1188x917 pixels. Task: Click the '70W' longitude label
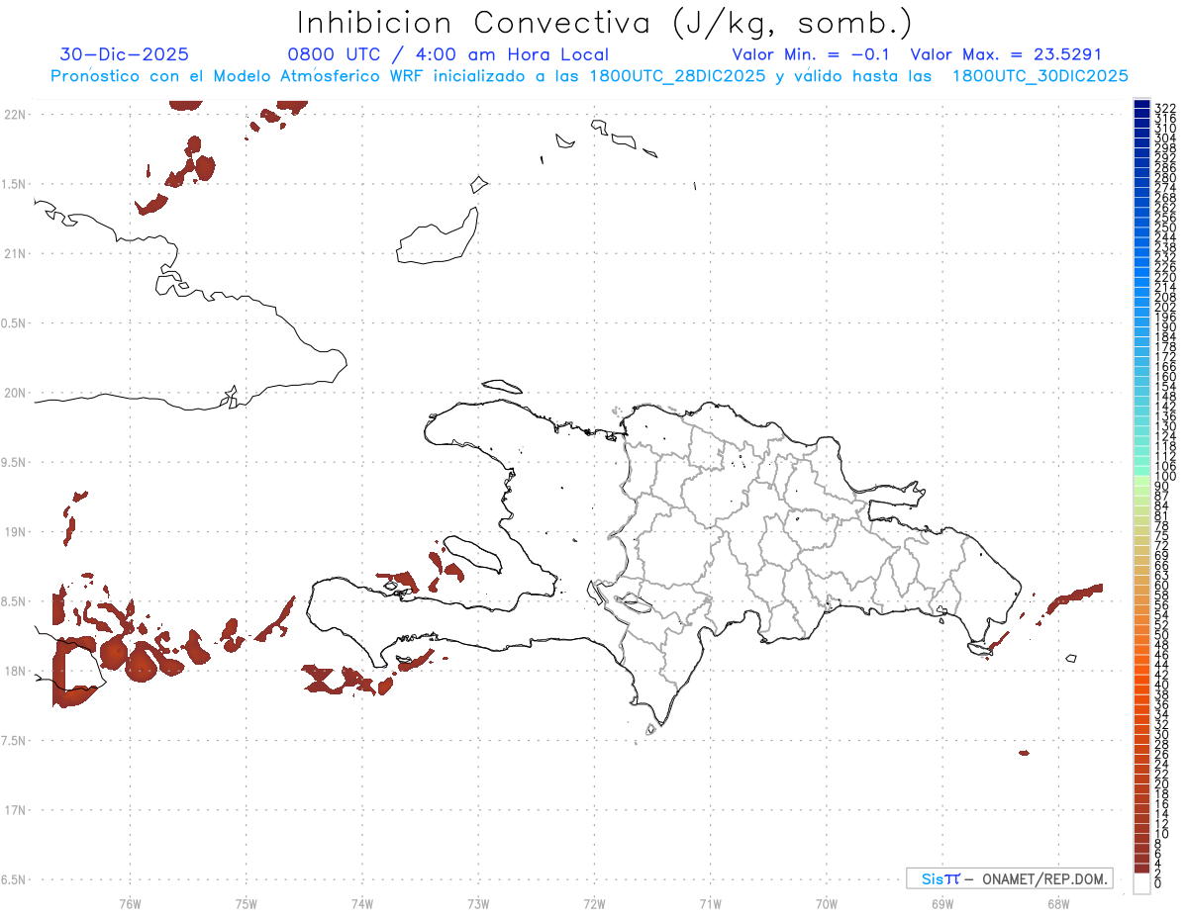pos(827,903)
